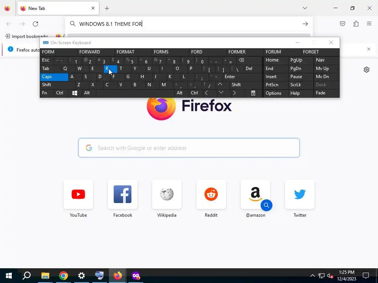378x283 pixels.
Task: Choose FORMAT word prediction
Action: click(x=133, y=52)
